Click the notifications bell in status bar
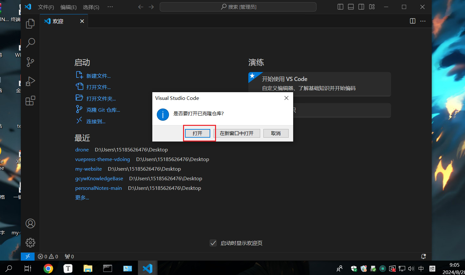 423,256
